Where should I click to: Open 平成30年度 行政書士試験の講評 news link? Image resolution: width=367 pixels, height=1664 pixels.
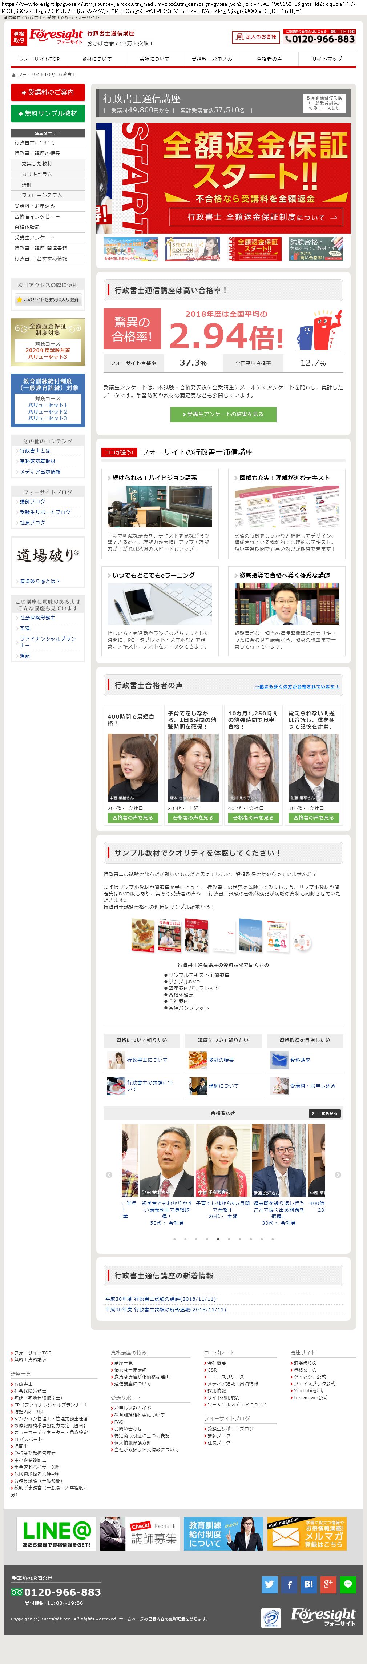pyautogui.click(x=161, y=1299)
